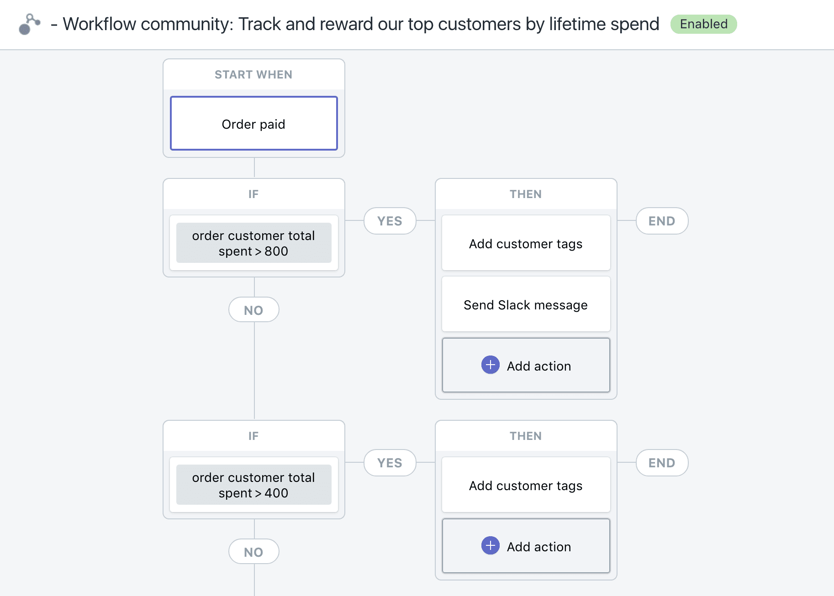The width and height of the screenshot is (834, 596).
Task: Open the spent > 400 condition
Action: point(254,485)
